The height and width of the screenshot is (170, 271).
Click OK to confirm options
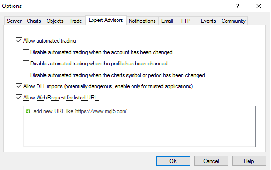click(x=173, y=161)
